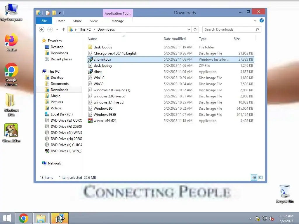Click New folder quick access icon
The width and height of the screenshot is (299, 224).
point(54,13)
